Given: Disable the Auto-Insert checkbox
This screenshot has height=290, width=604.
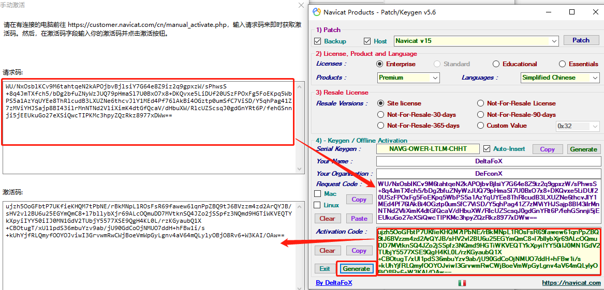Looking at the screenshot, I should click(x=487, y=149).
